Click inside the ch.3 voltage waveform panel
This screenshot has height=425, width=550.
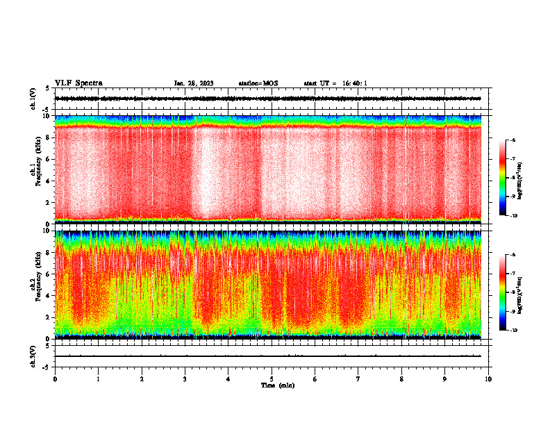click(x=272, y=356)
